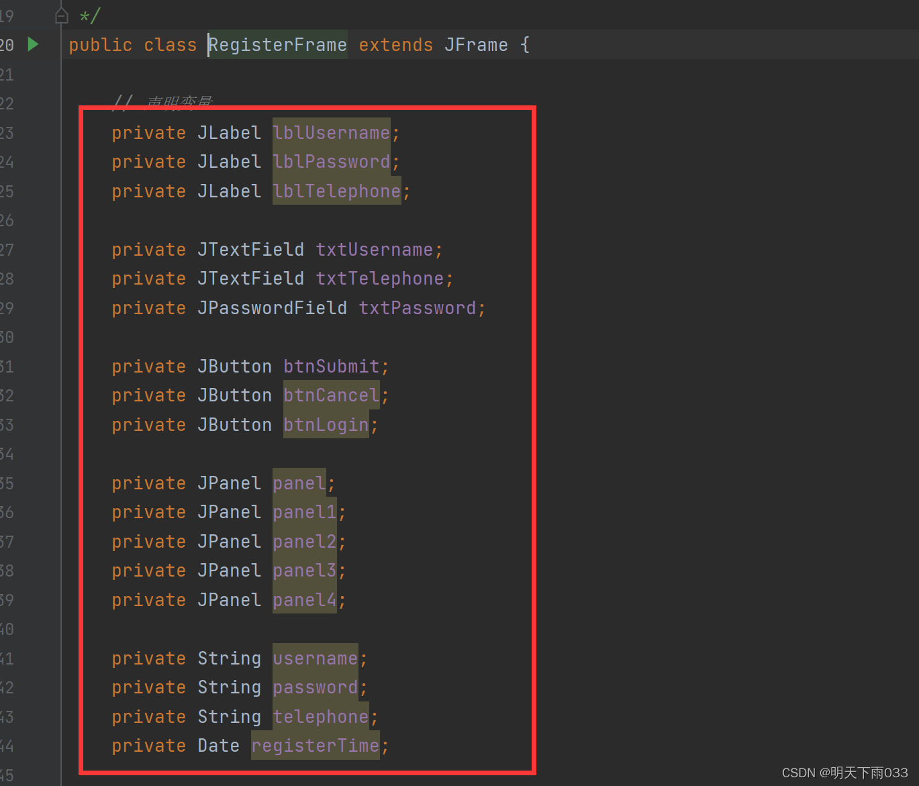Click the username String variable
Viewport: 919px width, 786px height.
(316, 658)
